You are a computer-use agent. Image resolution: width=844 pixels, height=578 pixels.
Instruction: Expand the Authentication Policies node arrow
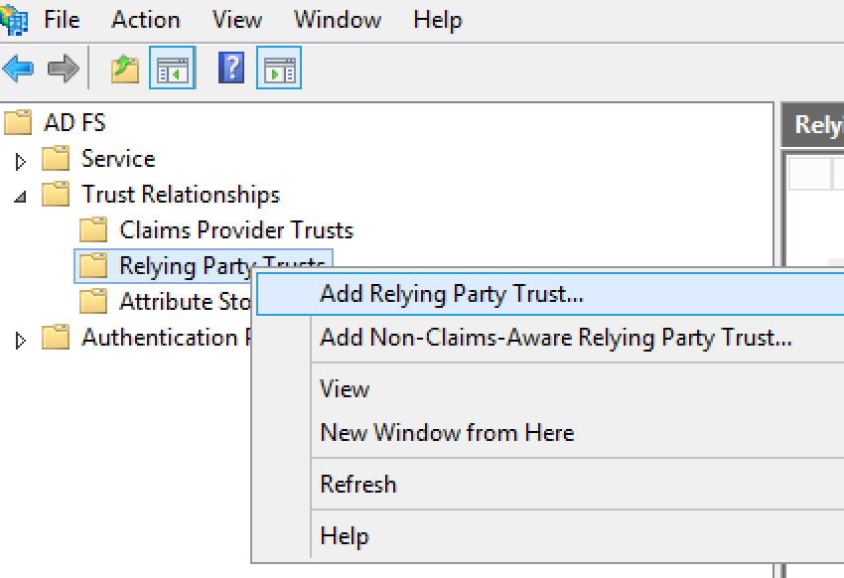click(21, 340)
